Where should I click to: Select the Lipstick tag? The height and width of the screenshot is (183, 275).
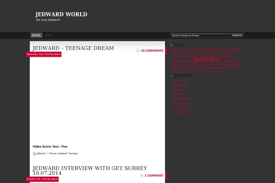(x=200, y=64)
